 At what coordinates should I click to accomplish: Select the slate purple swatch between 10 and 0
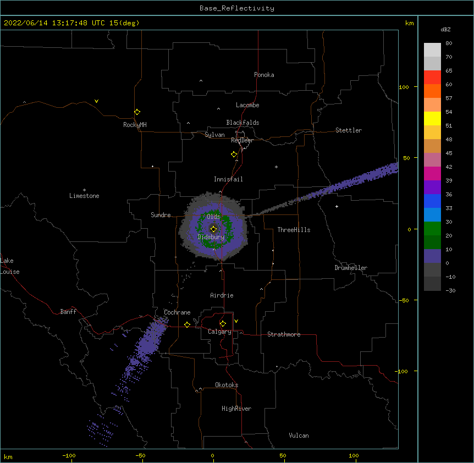click(432, 256)
